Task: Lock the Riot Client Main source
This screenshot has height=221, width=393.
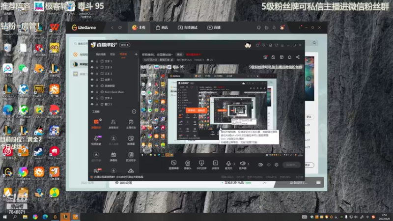Action: 97,92
